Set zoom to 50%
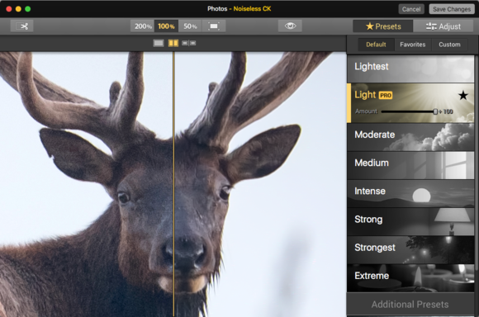This screenshot has width=479, height=317. tap(190, 26)
